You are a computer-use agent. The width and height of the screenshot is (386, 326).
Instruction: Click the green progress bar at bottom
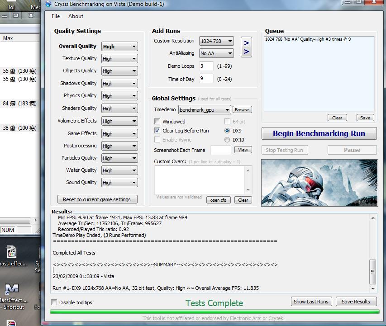tap(214, 312)
